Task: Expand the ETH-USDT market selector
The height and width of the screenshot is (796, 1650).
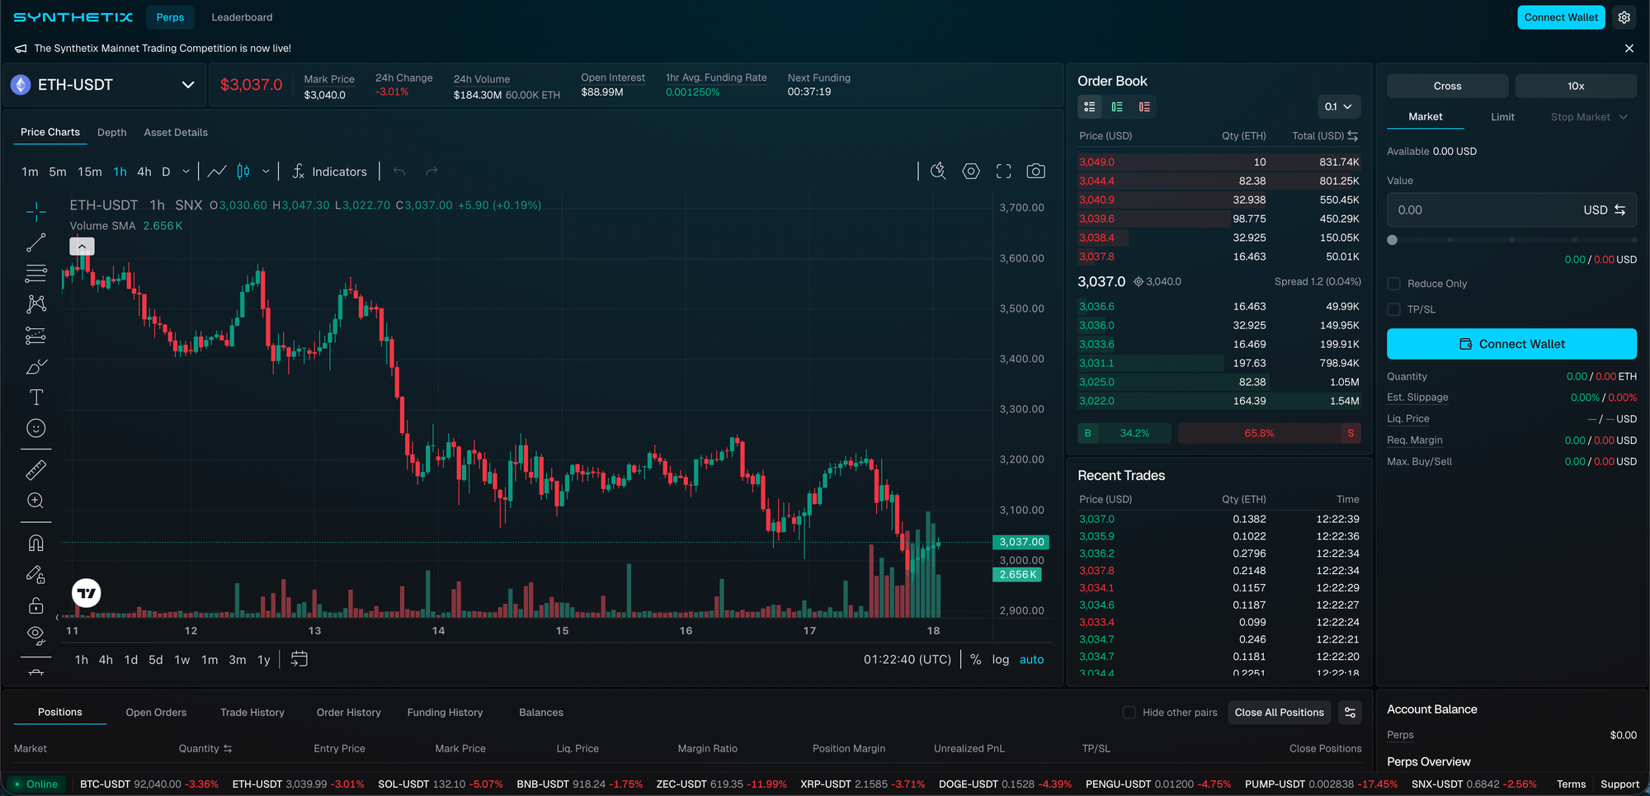Action: point(187,85)
